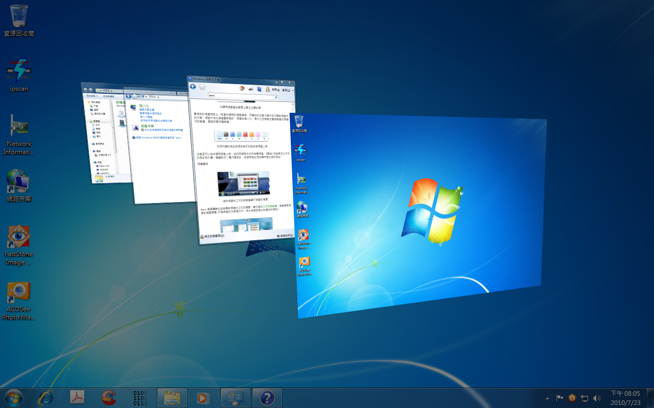Pick the desktop preview in Flip 3D

(419, 214)
